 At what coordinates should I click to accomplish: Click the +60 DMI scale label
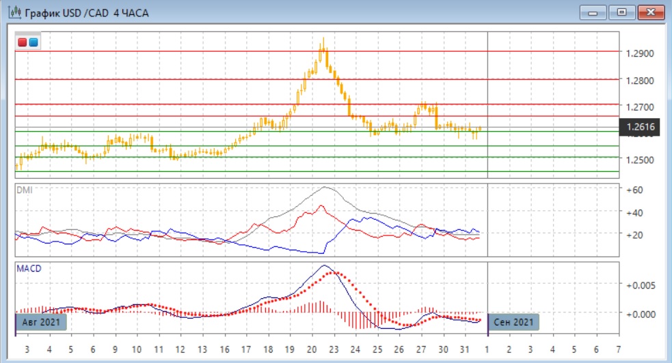[x=636, y=190]
